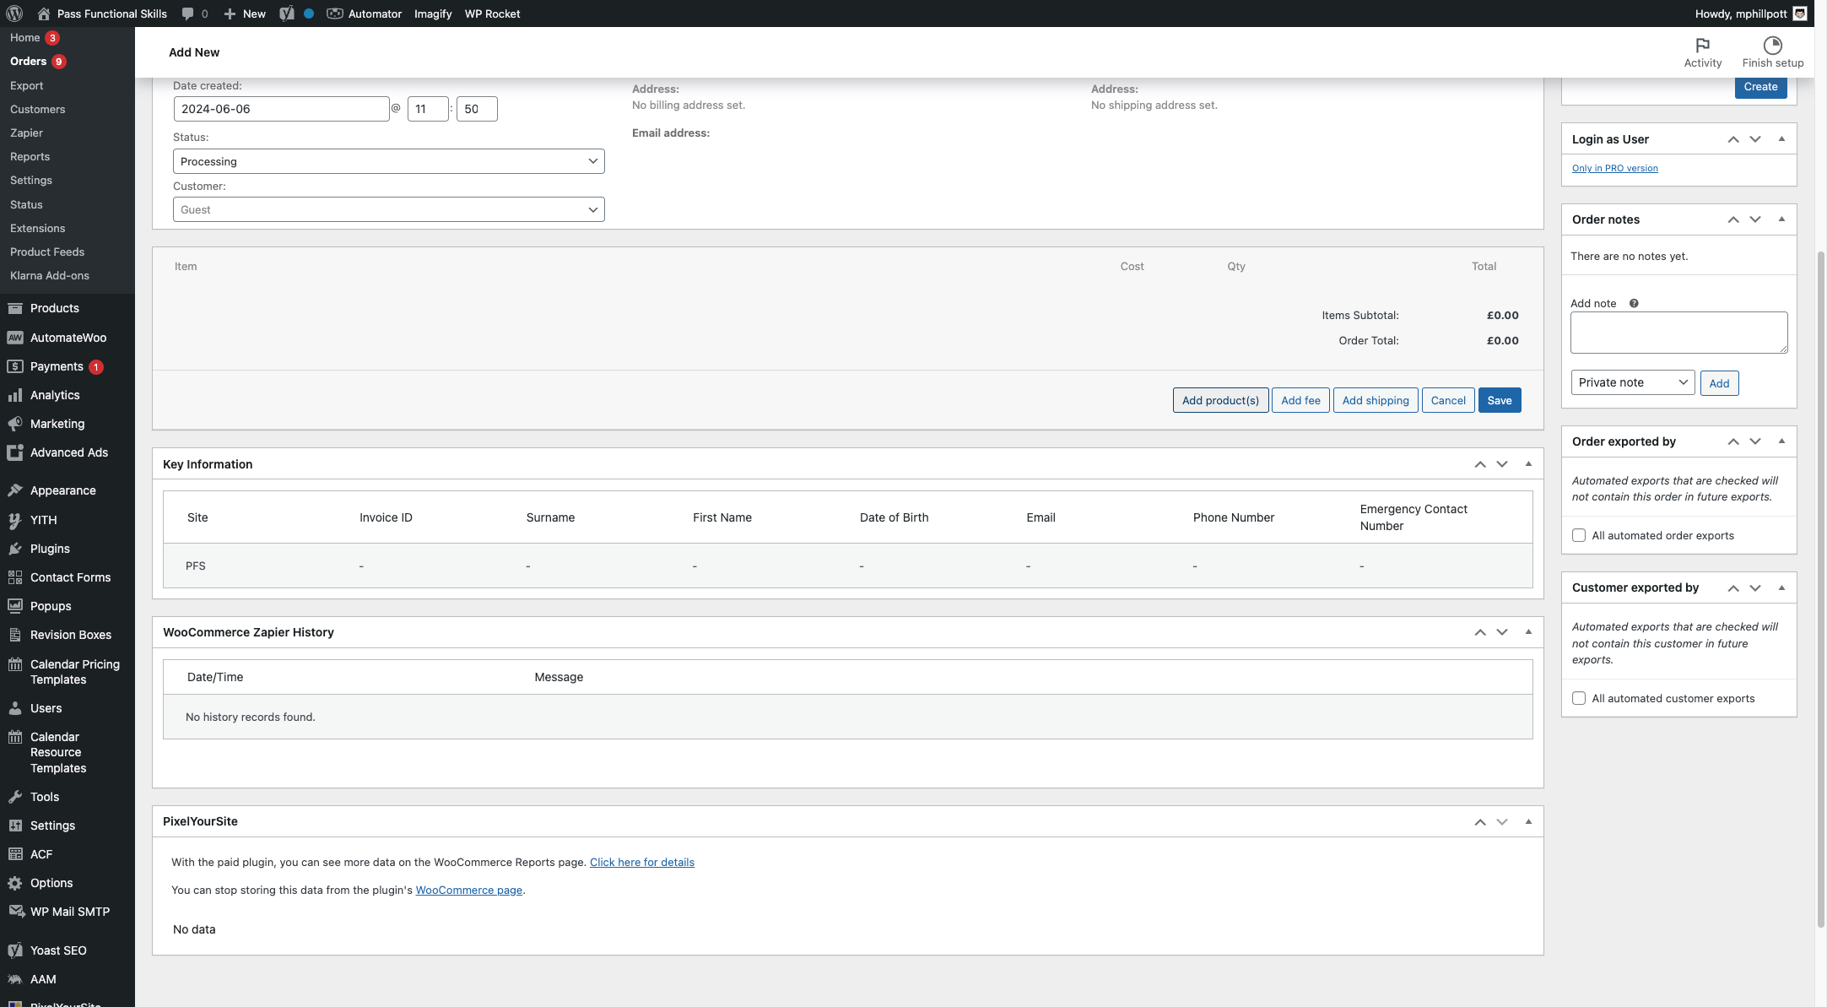This screenshot has width=1827, height=1007.
Task: Check All automated customer exports
Action: tap(1579, 698)
